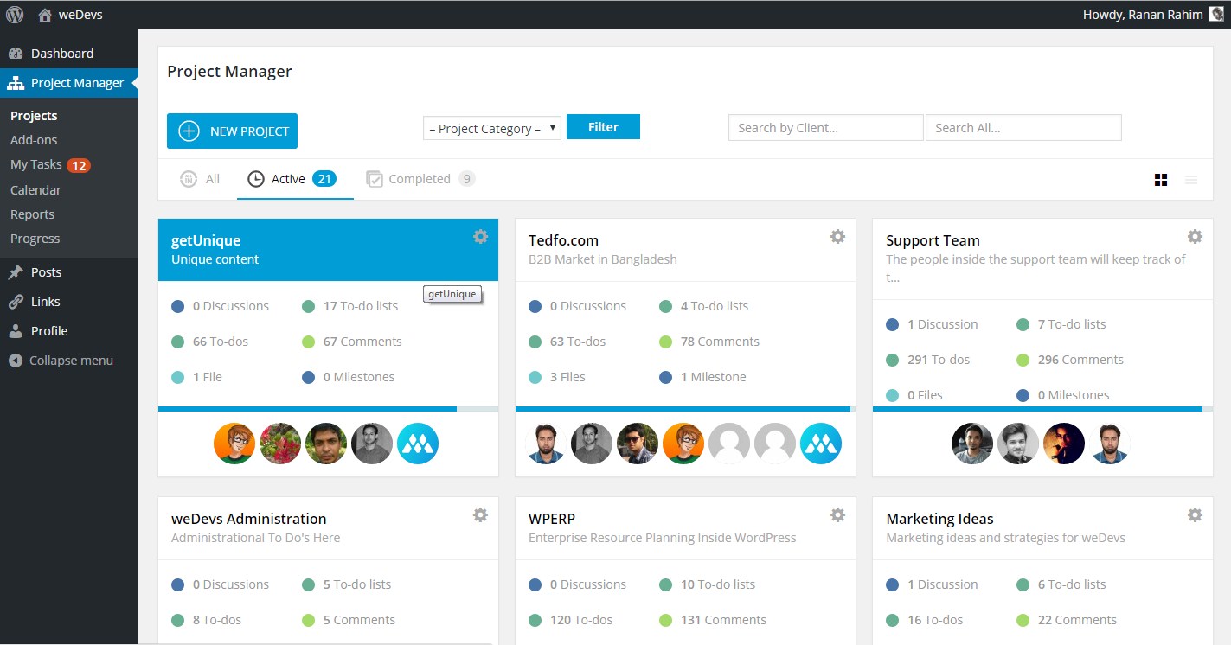Switch to the All projects tab
The width and height of the screenshot is (1231, 645).
tap(200, 179)
